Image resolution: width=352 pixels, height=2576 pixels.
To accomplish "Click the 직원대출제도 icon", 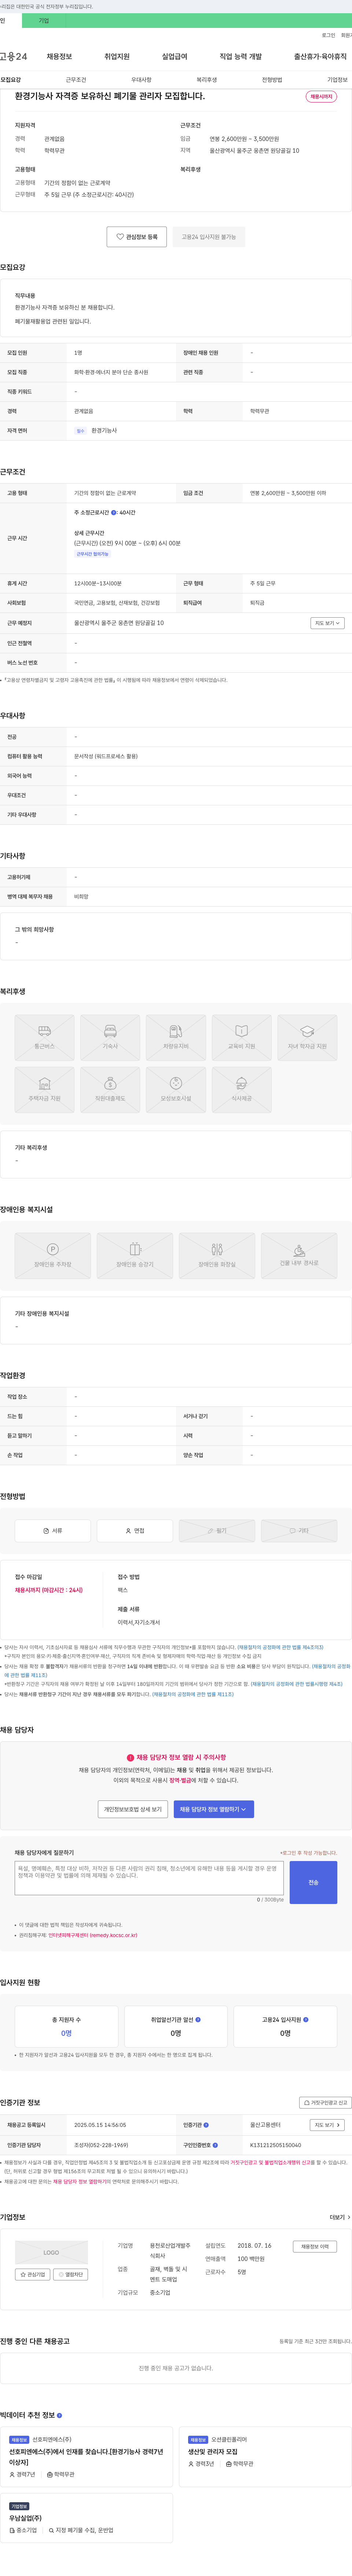I will (111, 1090).
